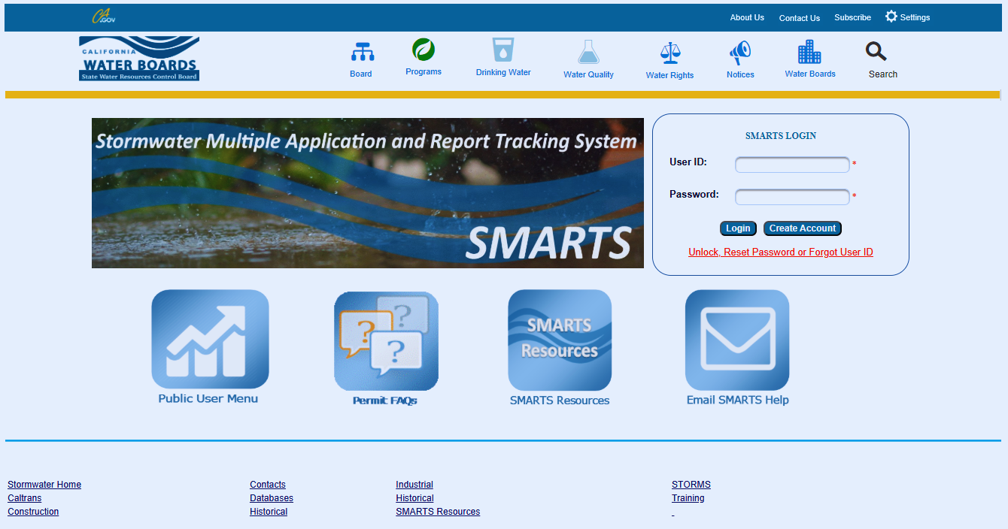Click the Settings gear icon
The height and width of the screenshot is (529, 1008).
891,17
